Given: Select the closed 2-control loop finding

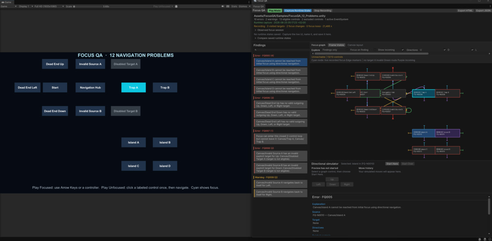Looking at the screenshot, I should (x=281, y=138).
